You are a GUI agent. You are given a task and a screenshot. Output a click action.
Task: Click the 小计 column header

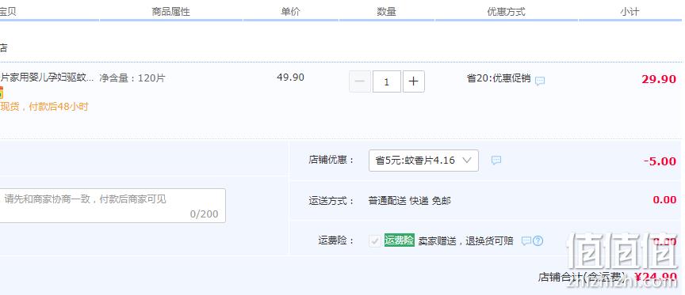pyautogui.click(x=630, y=12)
